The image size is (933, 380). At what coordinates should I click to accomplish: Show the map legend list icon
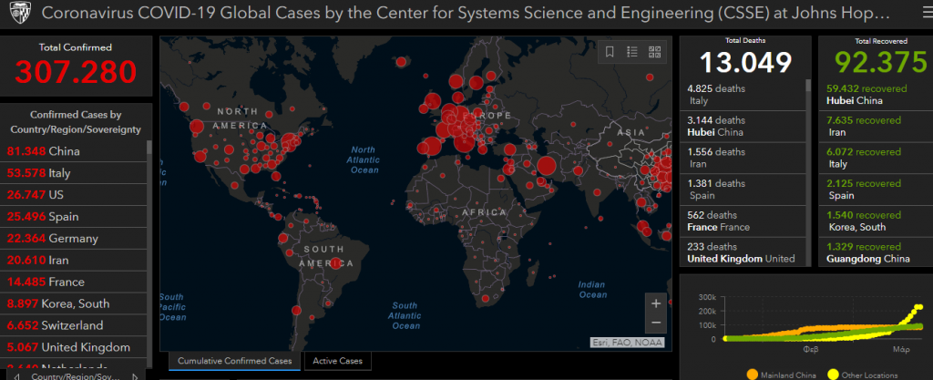(632, 52)
